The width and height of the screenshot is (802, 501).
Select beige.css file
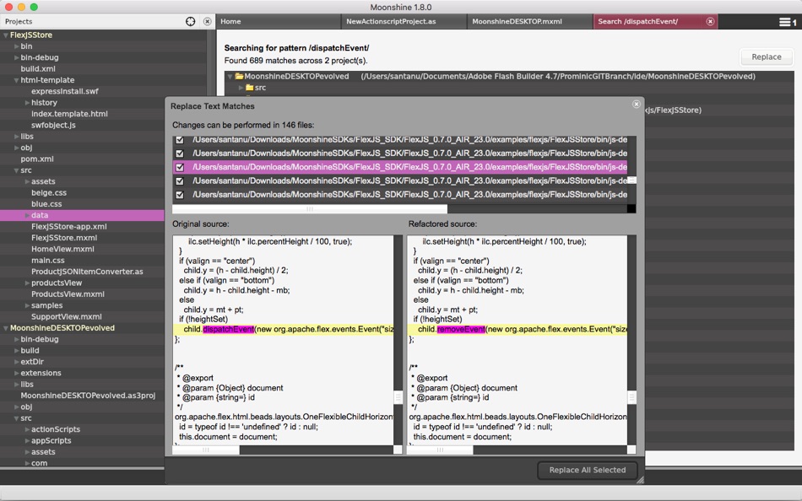pos(49,193)
